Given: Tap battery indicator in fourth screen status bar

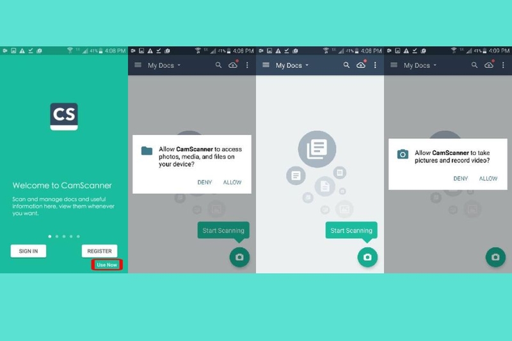Looking at the screenshot, I should point(485,51).
